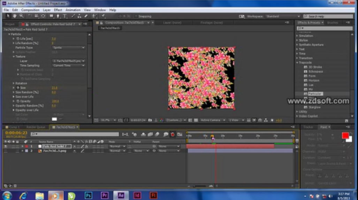358x200 pixels.
Task: Click the current time 0:00:06:23 display
Action: click(x=16, y=133)
